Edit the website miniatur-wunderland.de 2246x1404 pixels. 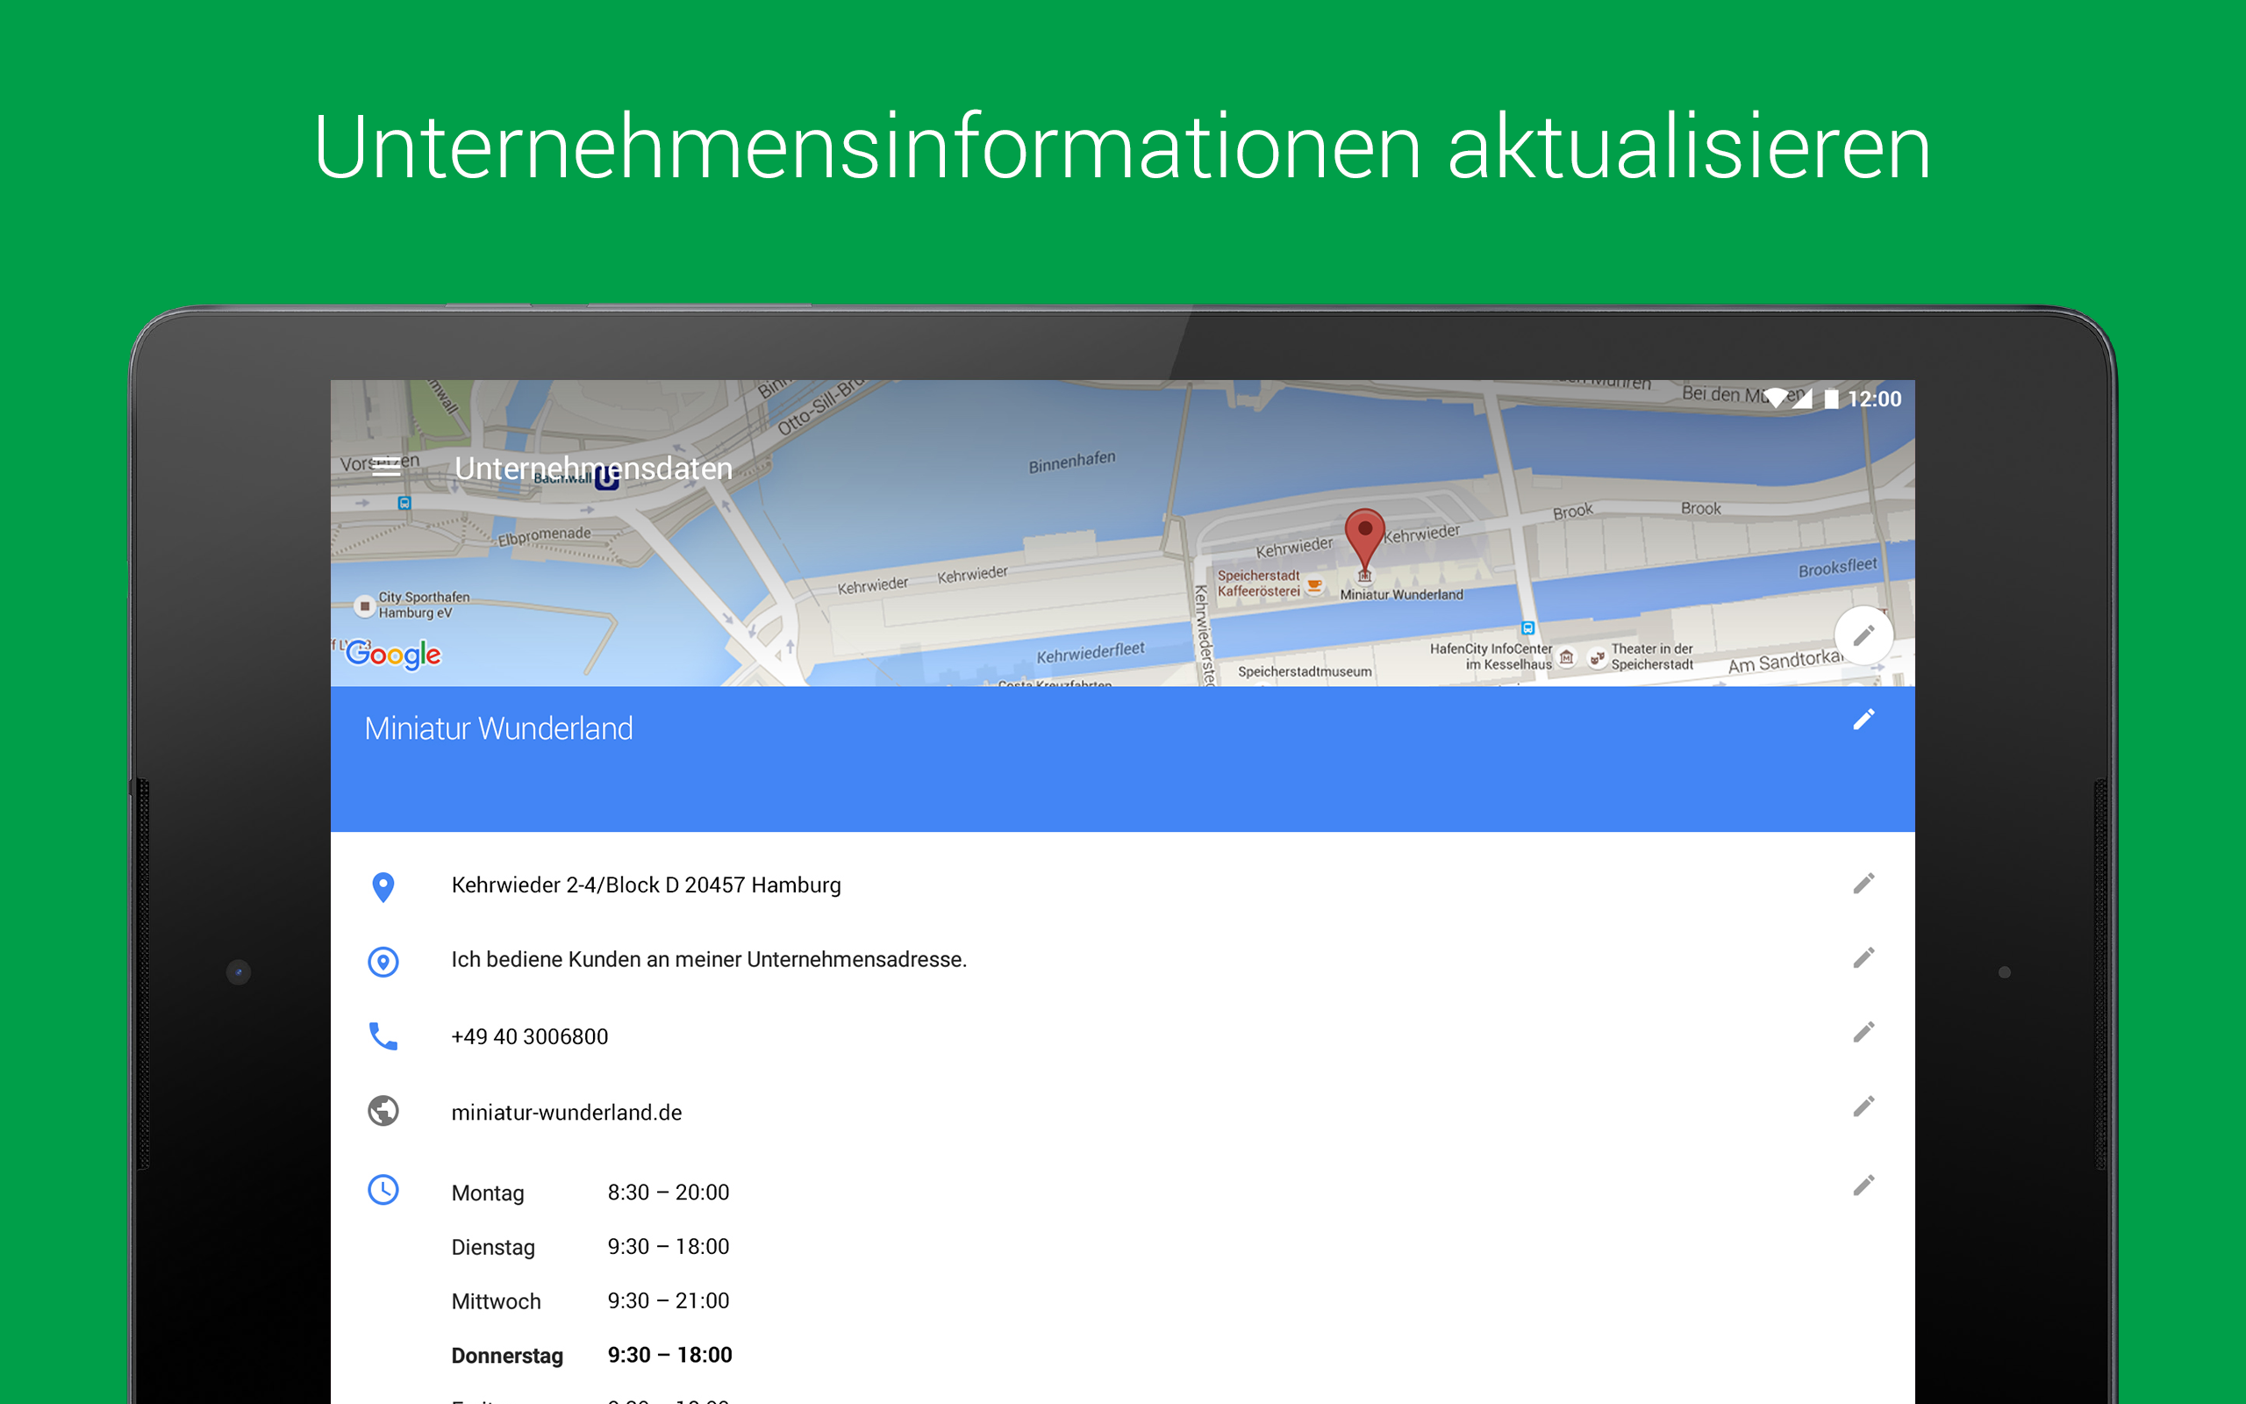pyautogui.click(x=1863, y=1107)
